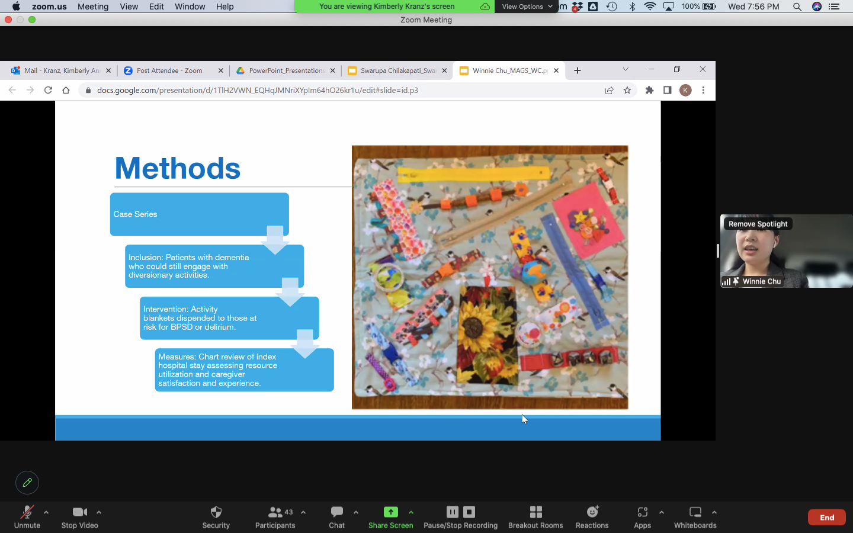Open Spotlight search in the menu bar
This screenshot has width=853, height=533.
(797, 7)
